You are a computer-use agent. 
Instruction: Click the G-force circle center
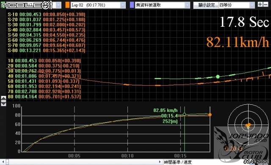tap(249, 124)
